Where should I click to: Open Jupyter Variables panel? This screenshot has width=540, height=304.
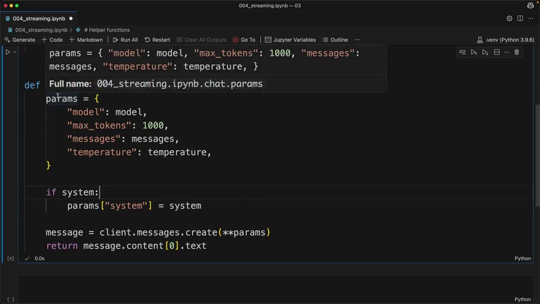click(x=290, y=40)
